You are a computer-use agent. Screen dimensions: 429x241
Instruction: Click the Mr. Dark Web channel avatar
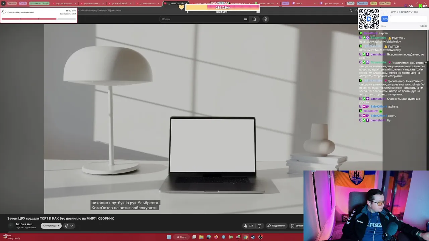11,226
